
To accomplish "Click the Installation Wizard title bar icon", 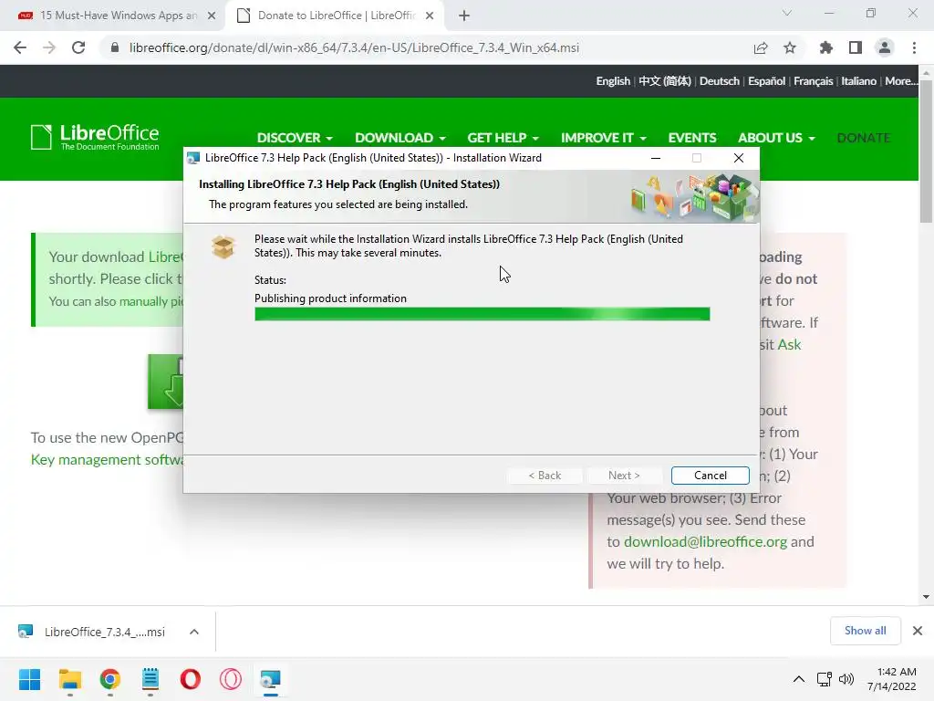I will coord(193,158).
